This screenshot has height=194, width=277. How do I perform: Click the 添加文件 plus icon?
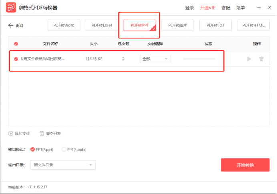pyautogui.click(x=10, y=134)
